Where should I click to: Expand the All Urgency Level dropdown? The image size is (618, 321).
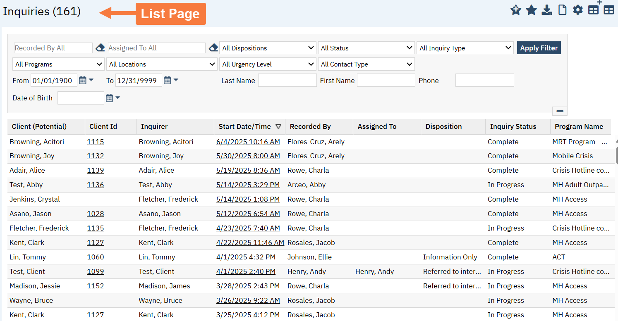tap(267, 64)
